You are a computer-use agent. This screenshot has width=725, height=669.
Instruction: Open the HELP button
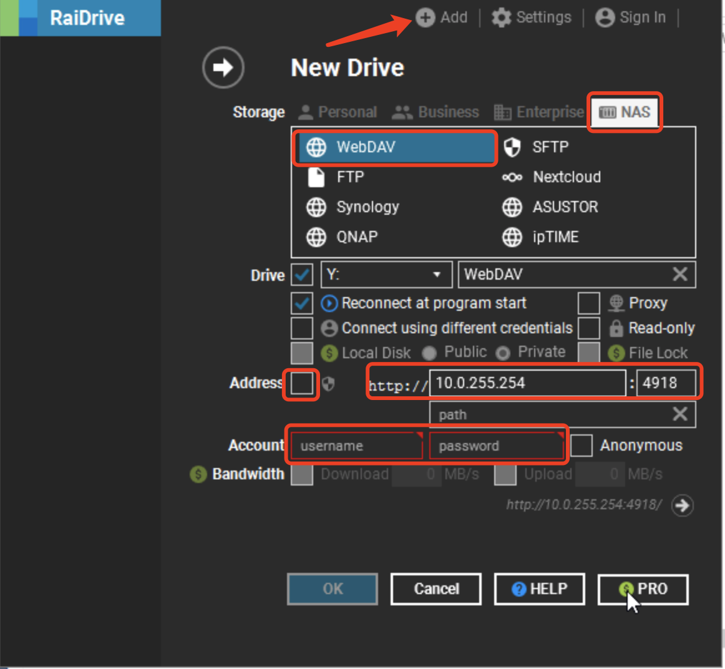pyautogui.click(x=540, y=589)
